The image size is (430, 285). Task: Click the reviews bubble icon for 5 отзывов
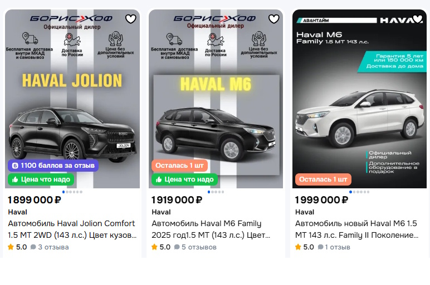coord(177,247)
